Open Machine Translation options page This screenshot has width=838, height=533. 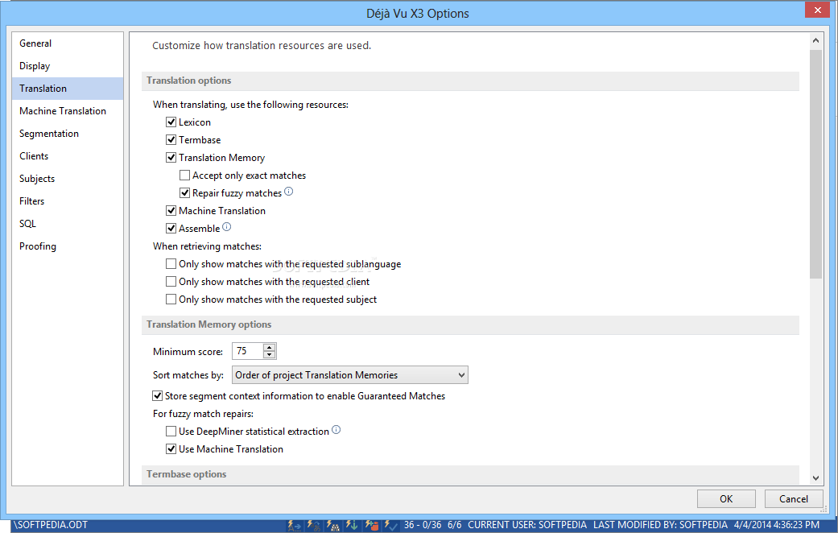[68, 110]
